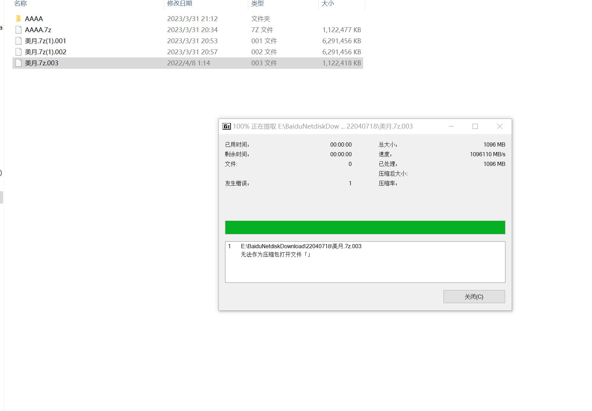
Task: Select file 美月.7z.003
Action: [x=42, y=63]
